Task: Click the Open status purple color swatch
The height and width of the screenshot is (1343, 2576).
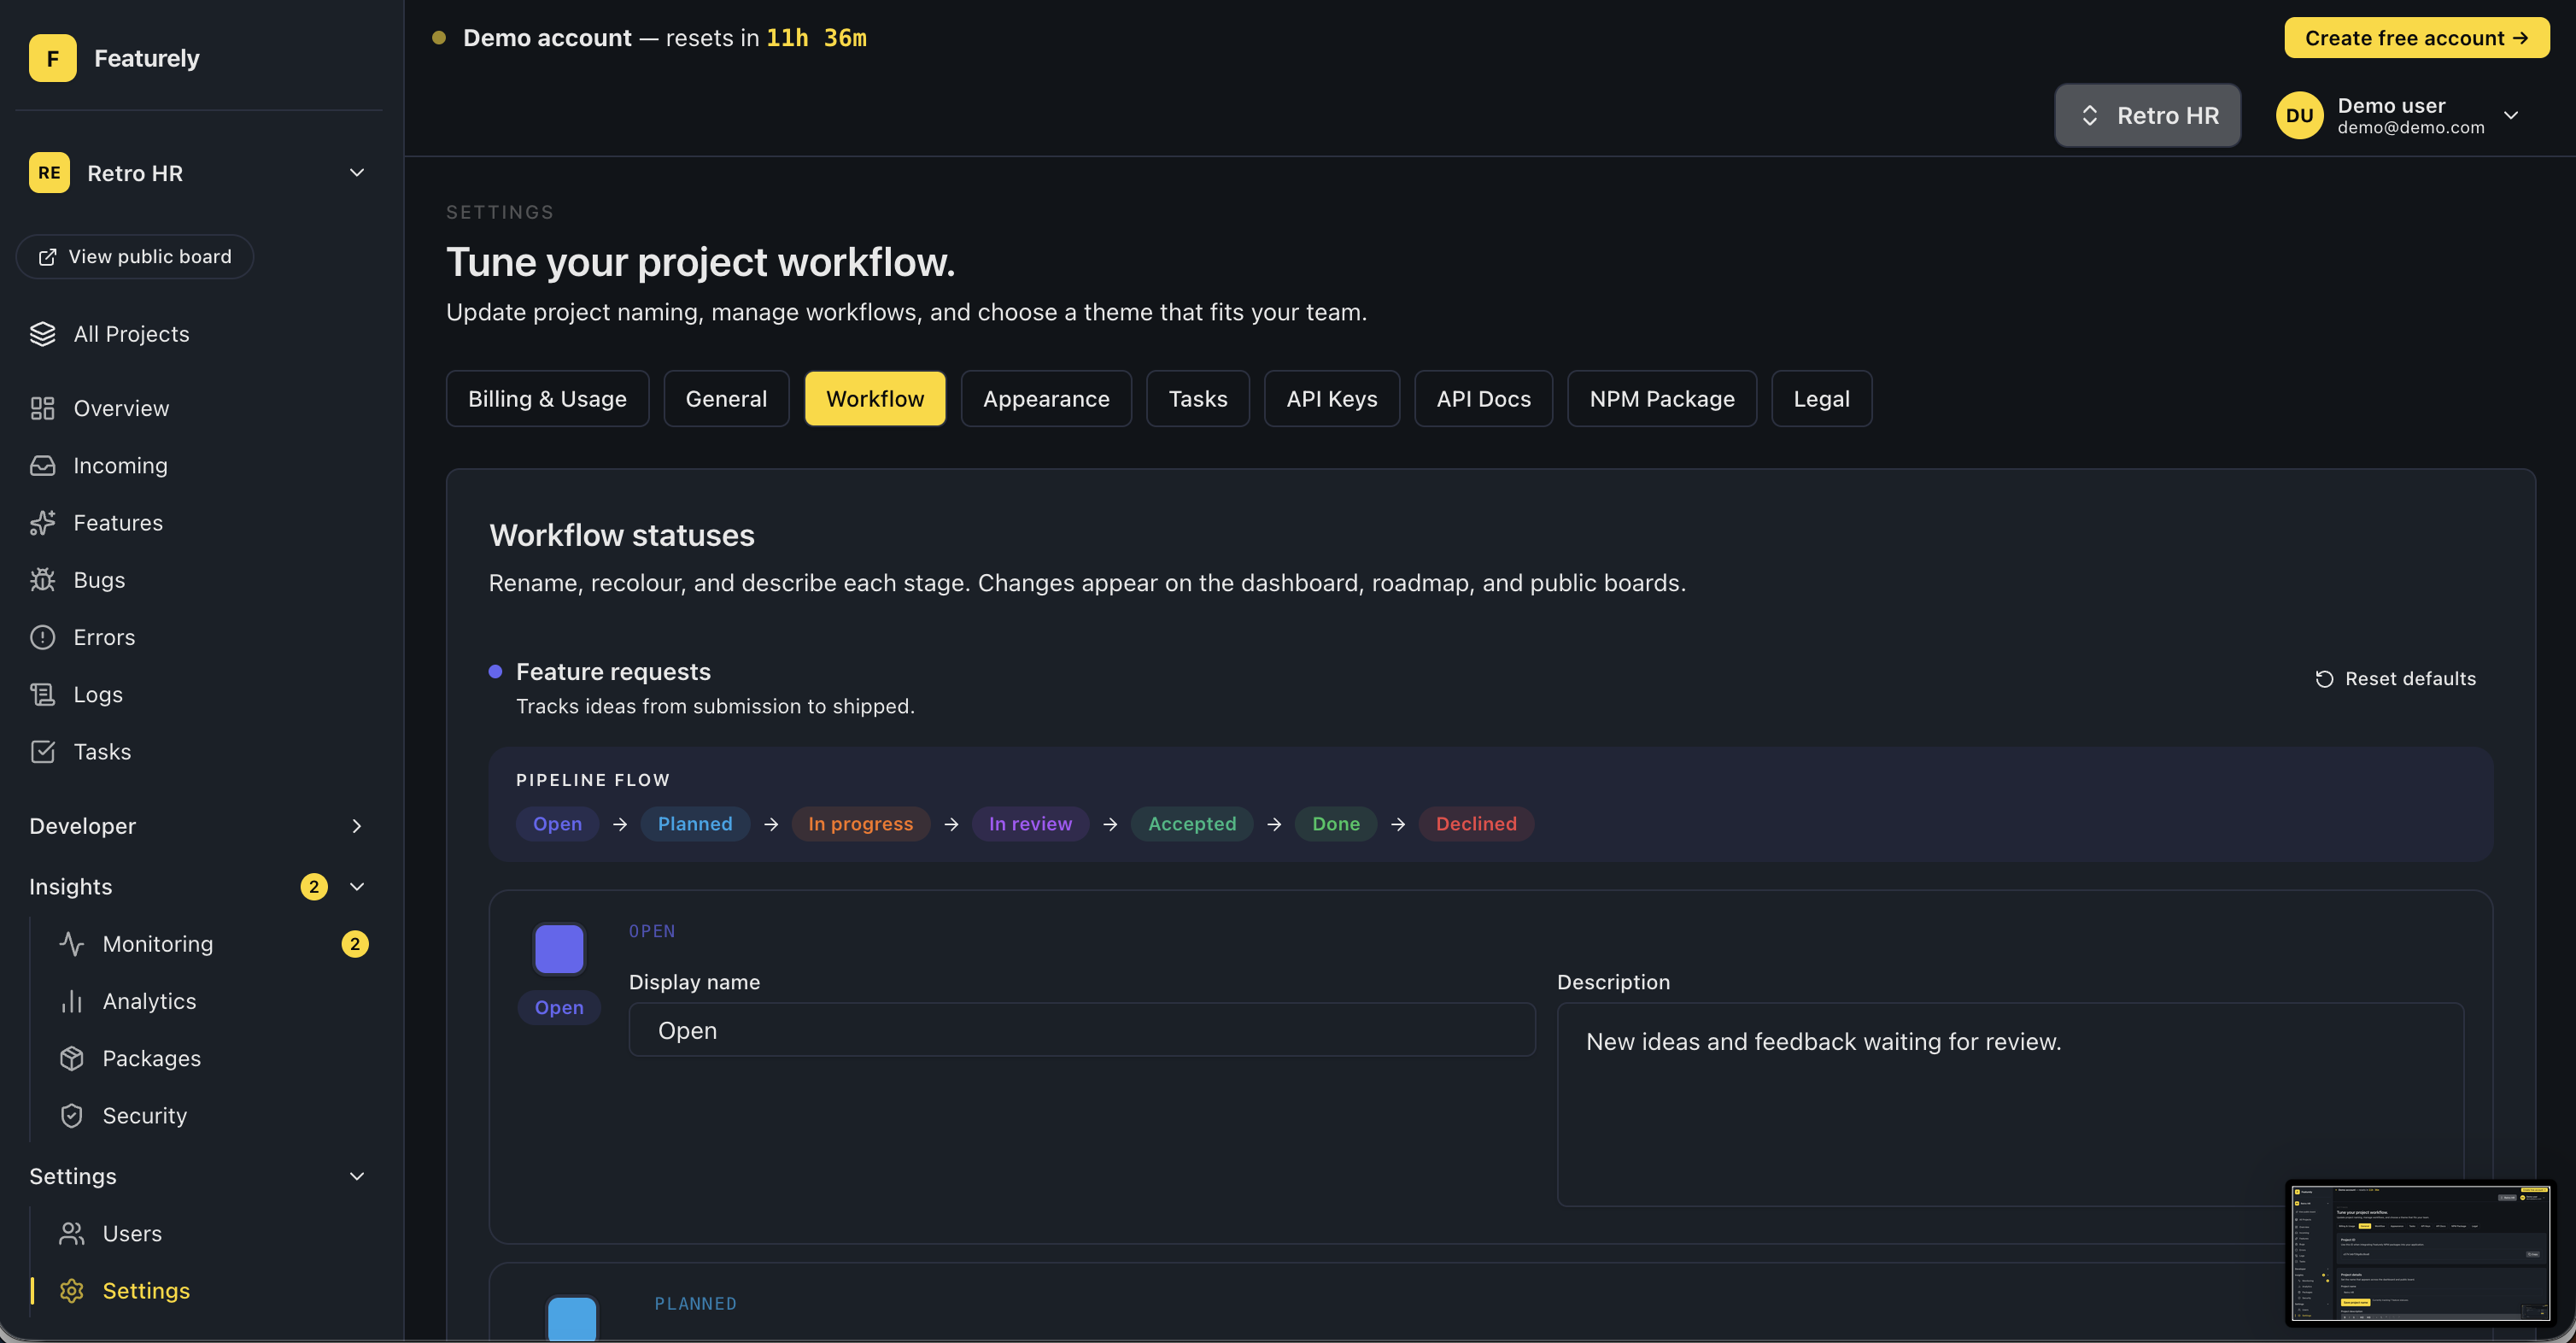Action: 558,949
